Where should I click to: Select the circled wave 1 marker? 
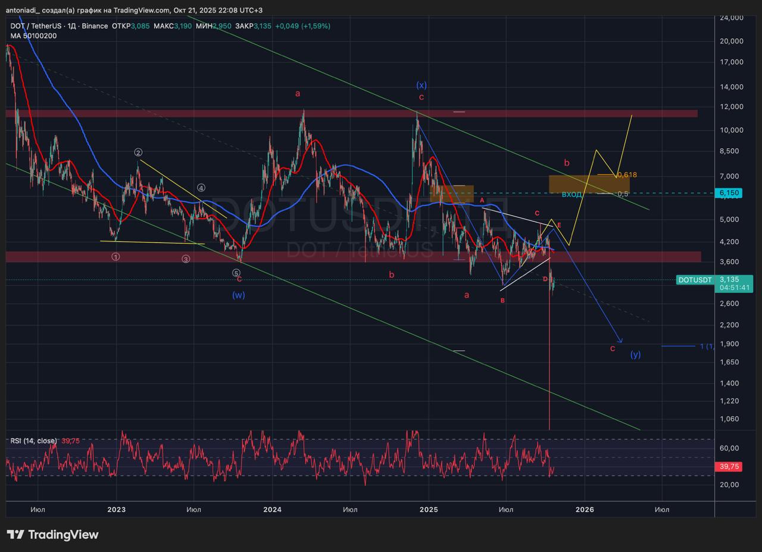point(115,257)
